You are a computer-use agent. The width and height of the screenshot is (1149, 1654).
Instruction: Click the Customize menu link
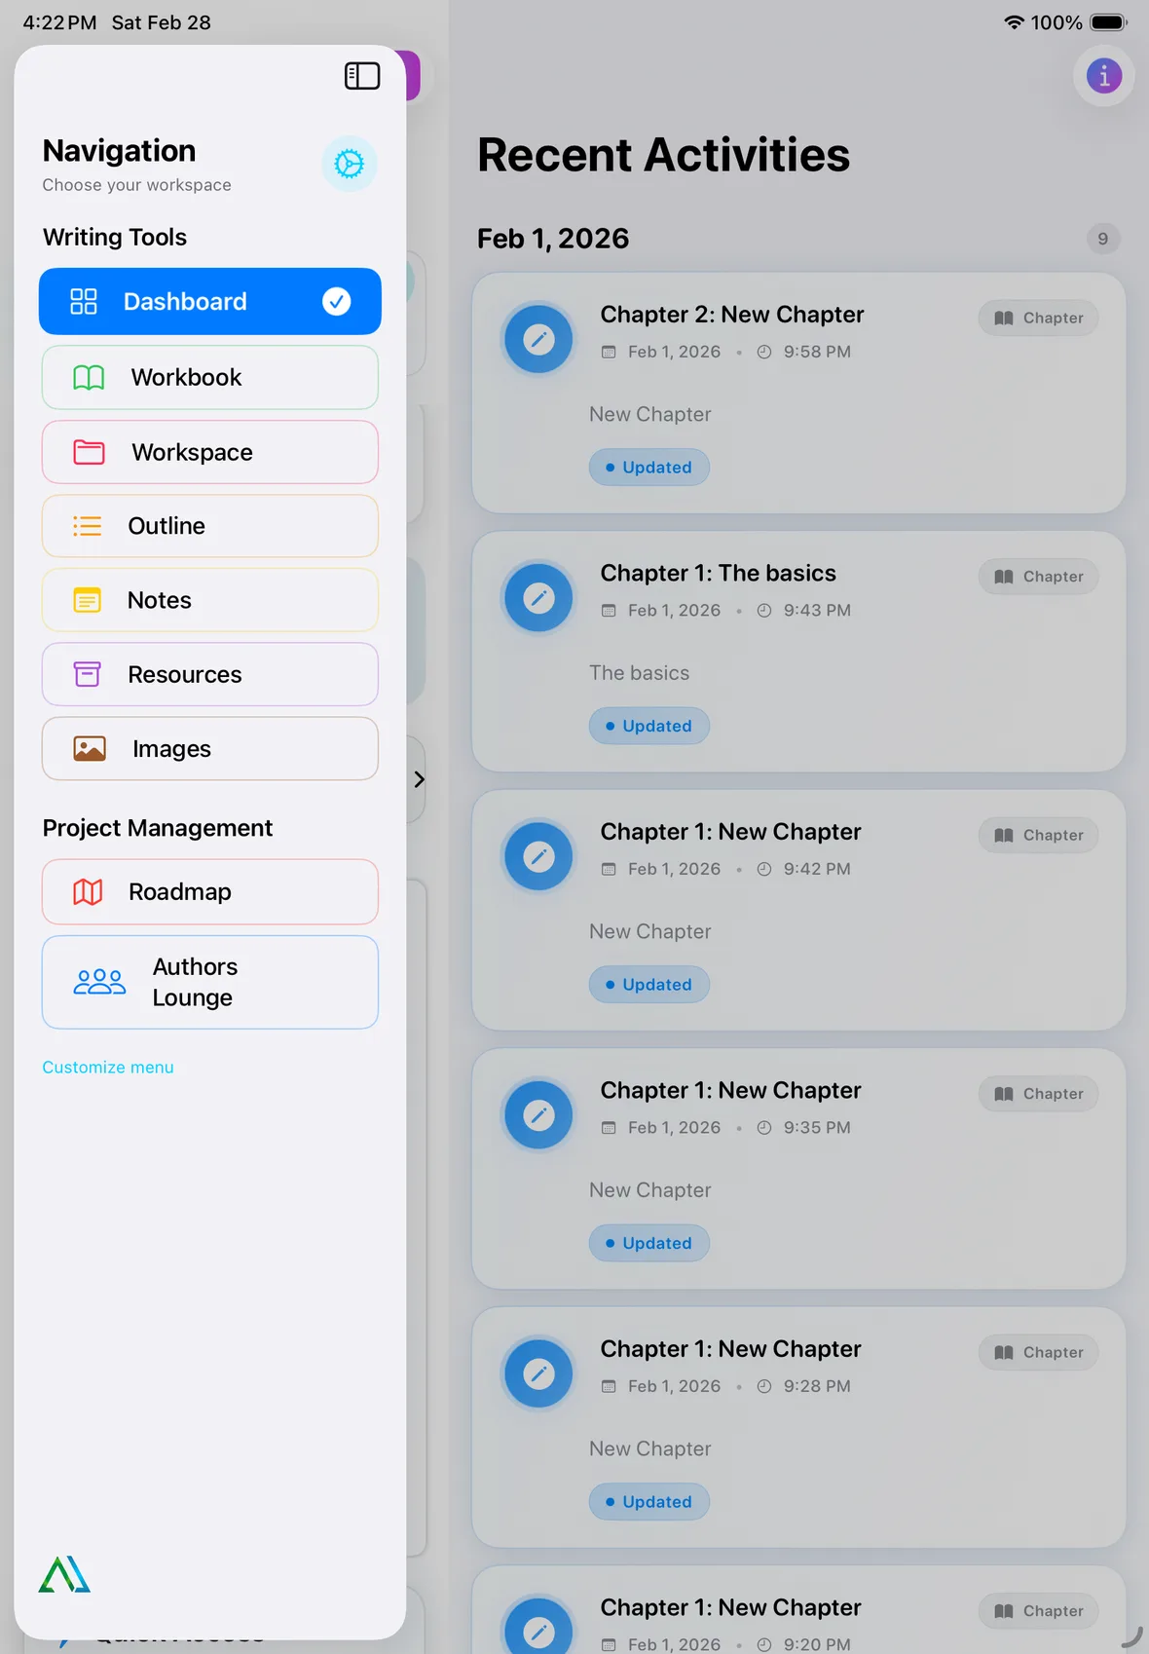pos(108,1067)
